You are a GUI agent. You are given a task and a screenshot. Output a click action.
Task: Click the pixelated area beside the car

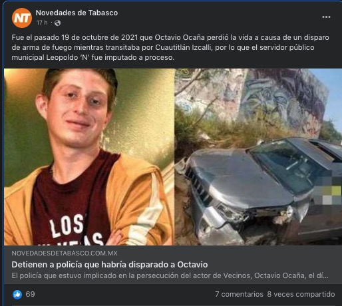pos(328,188)
